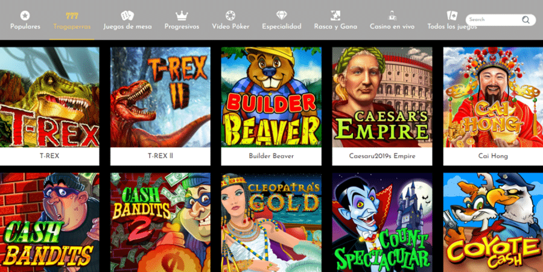
Task: Click the star icon above Populares
Action: (x=25, y=16)
